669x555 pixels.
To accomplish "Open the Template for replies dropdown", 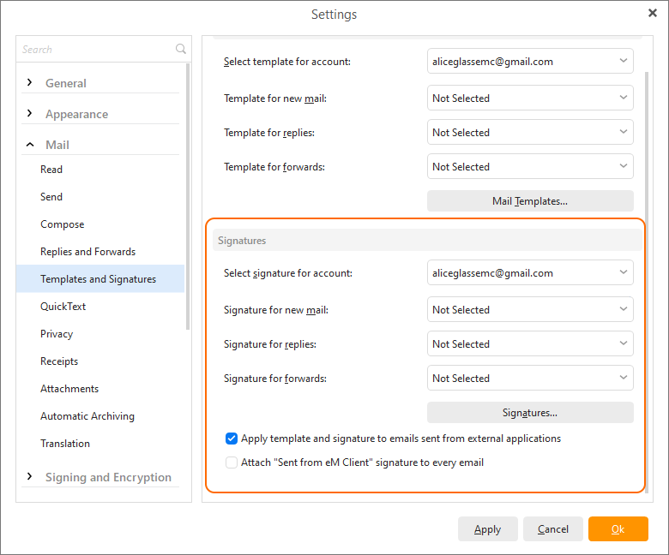I will tap(530, 132).
